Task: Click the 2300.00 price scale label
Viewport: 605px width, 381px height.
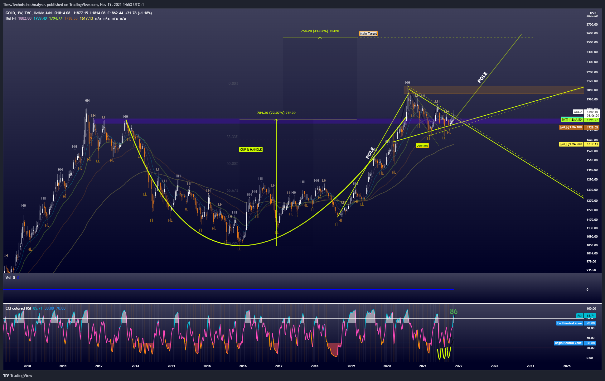Action: (x=592, y=62)
